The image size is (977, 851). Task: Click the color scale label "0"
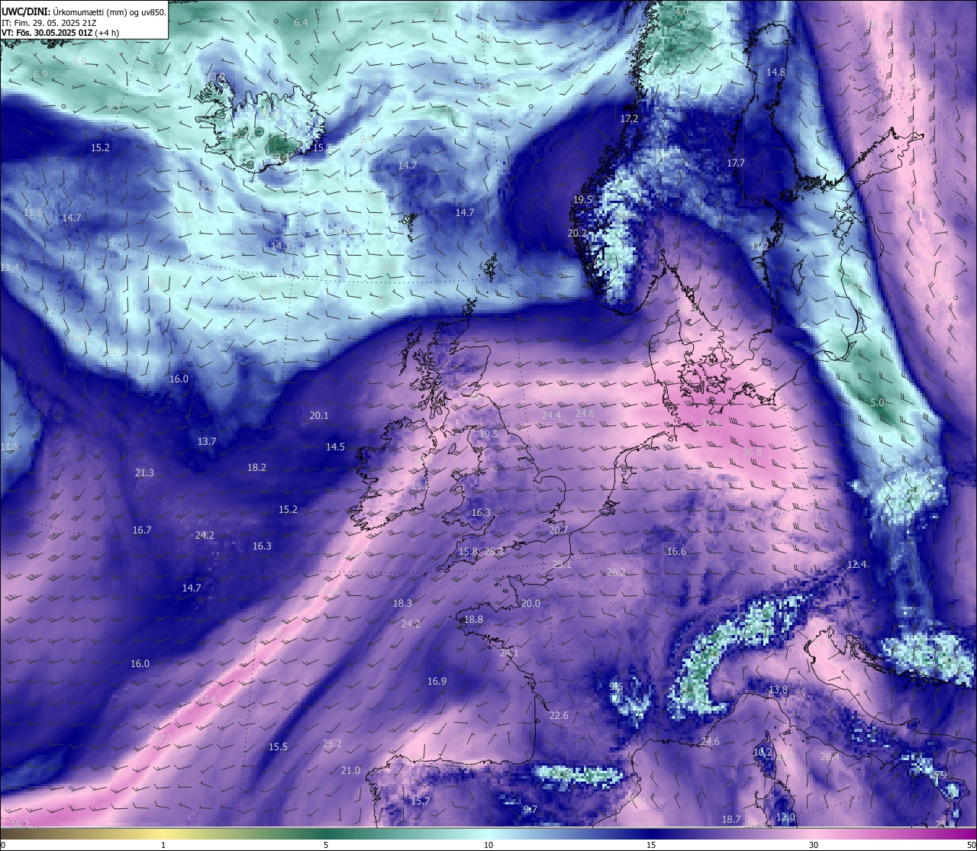coord(2,845)
